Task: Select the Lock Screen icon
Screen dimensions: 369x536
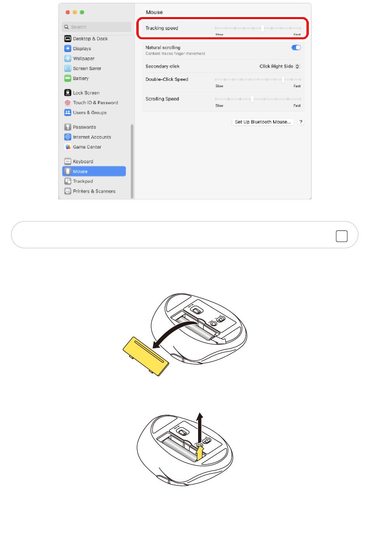Action: coord(68,93)
